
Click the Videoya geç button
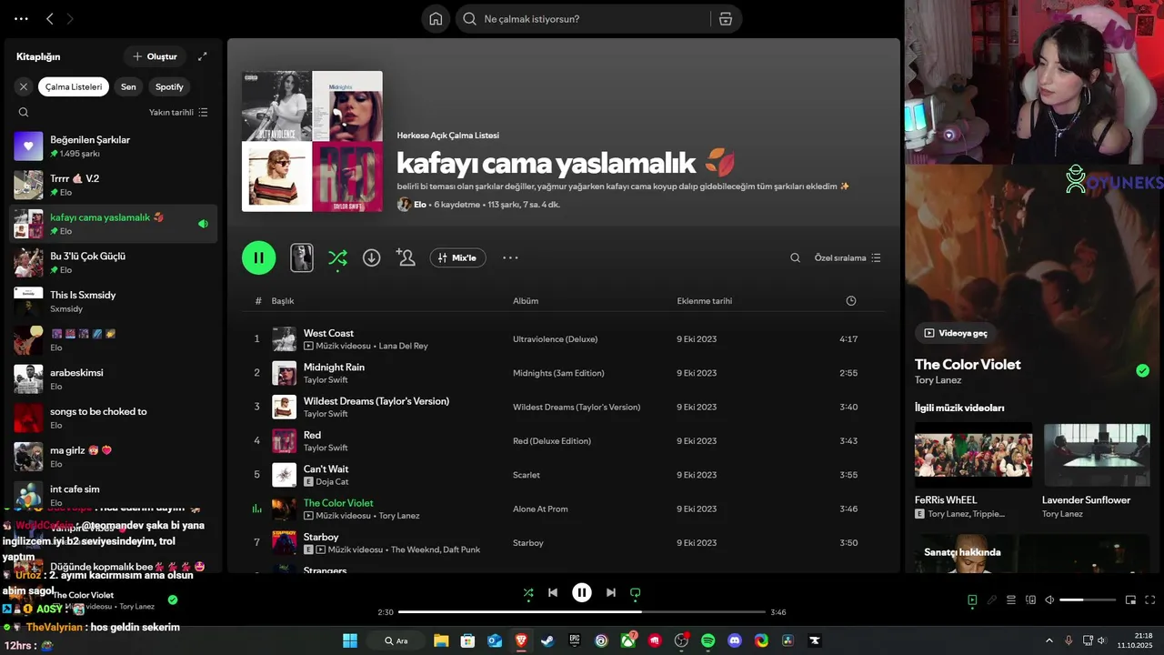point(956,333)
